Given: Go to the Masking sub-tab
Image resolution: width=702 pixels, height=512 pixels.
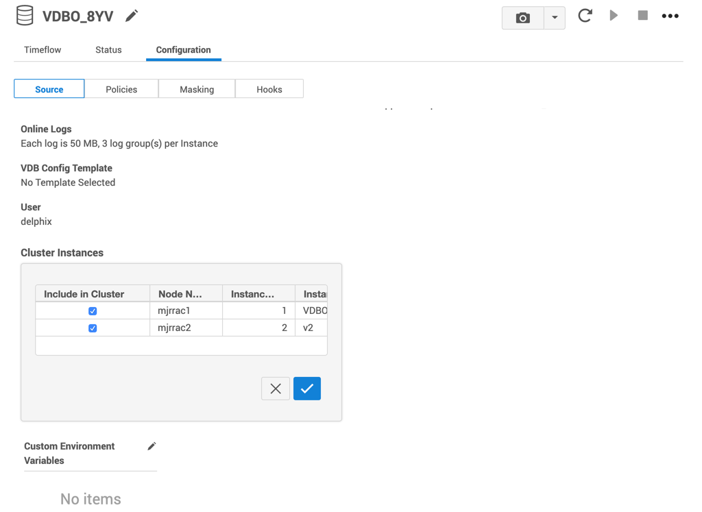Looking at the screenshot, I should point(197,89).
